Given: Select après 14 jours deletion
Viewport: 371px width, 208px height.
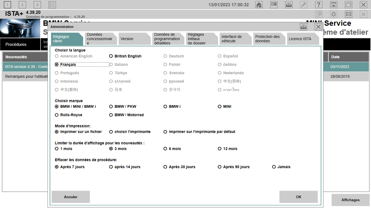Looking at the screenshot, I should tap(125, 167).
